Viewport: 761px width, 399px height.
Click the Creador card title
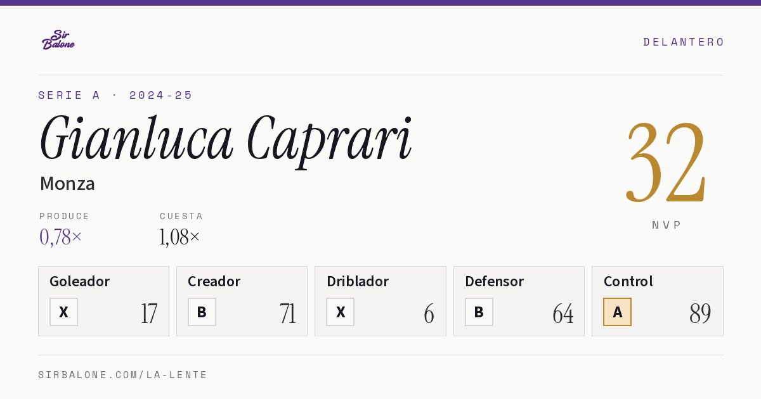coord(214,281)
